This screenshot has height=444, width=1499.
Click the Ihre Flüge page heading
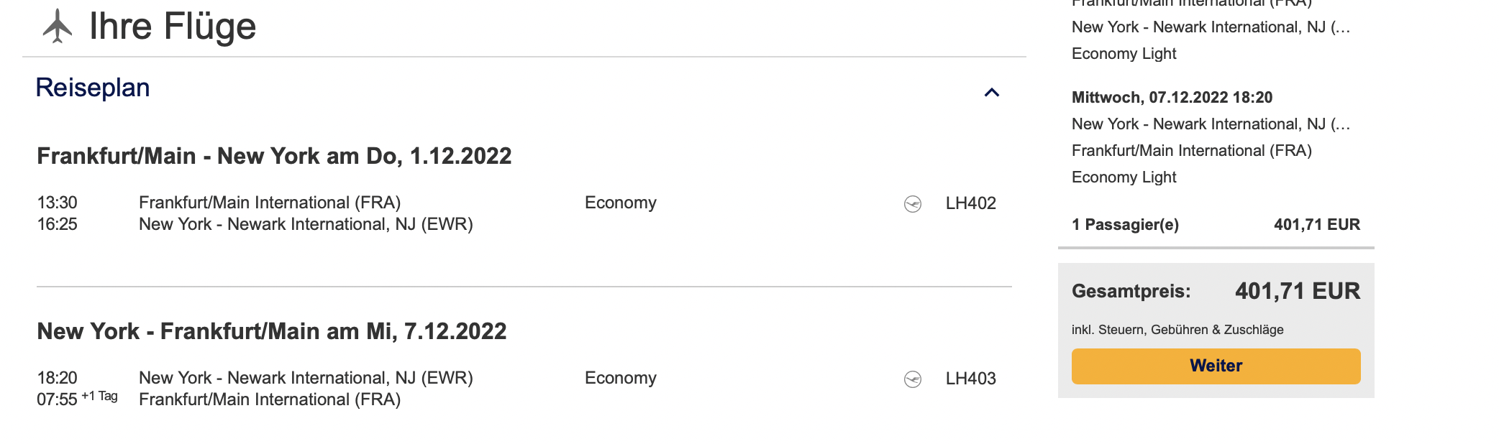tap(172, 27)
